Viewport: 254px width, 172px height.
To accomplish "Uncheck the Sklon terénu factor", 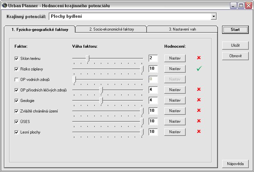I will point(16,59).
